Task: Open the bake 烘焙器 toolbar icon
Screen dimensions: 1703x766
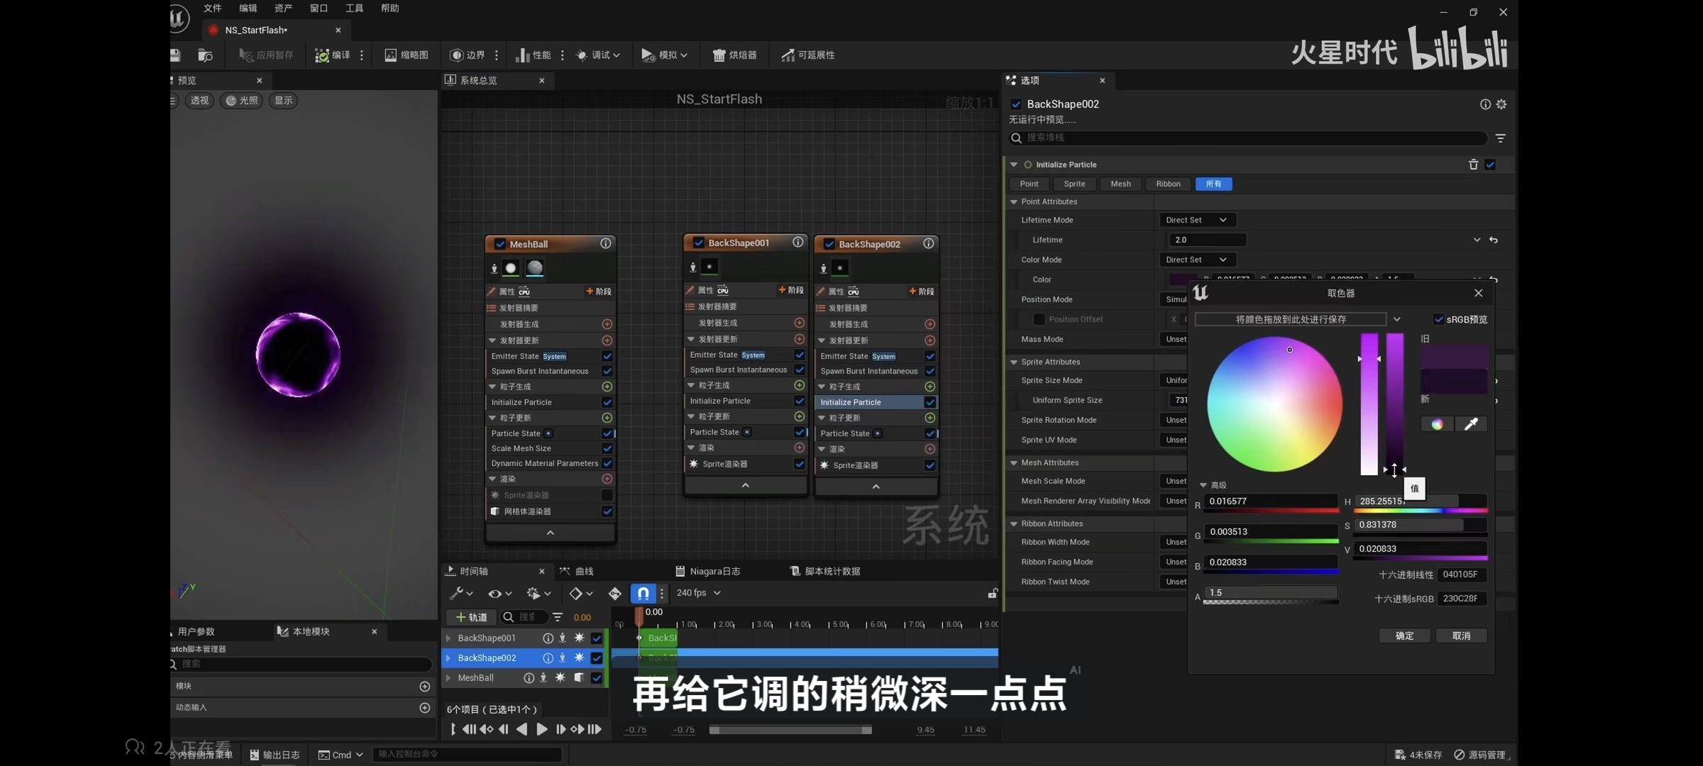Action: (x=734, y=55)
